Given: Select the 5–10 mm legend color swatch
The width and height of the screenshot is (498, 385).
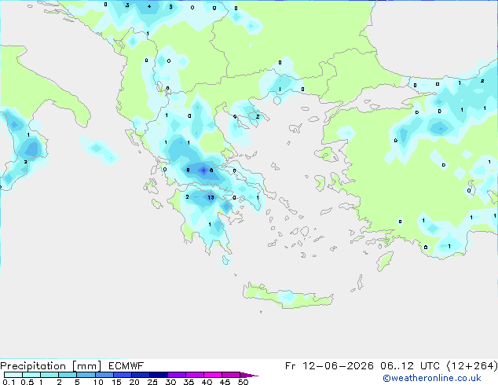Looking at the screenshot, I should [86, 375].
